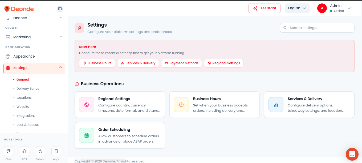Open Order Scheduling card title
The image size is (362, 163).
(114, 130)
